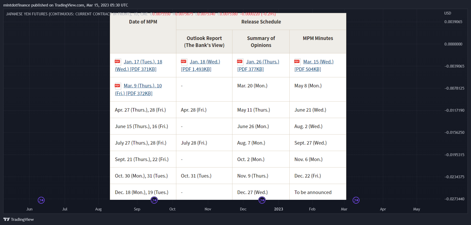
Task: Select the purple event marker between Dec and 2023
Action: coord(262,200)
